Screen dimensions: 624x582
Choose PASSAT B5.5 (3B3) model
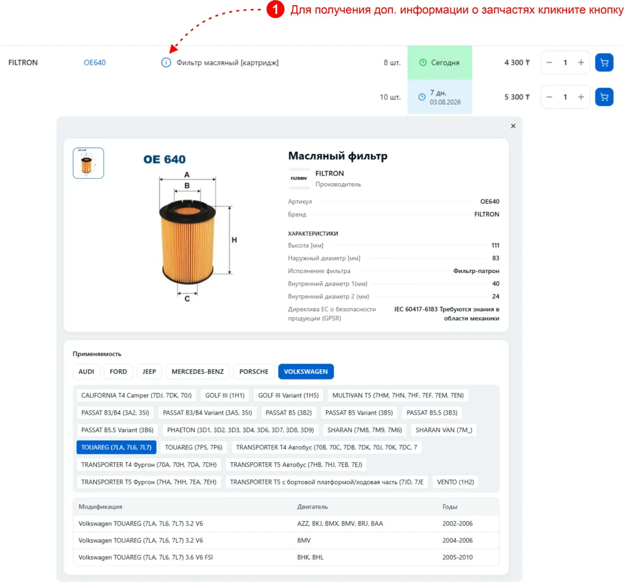pyautogui.click(x=432, y=412)
